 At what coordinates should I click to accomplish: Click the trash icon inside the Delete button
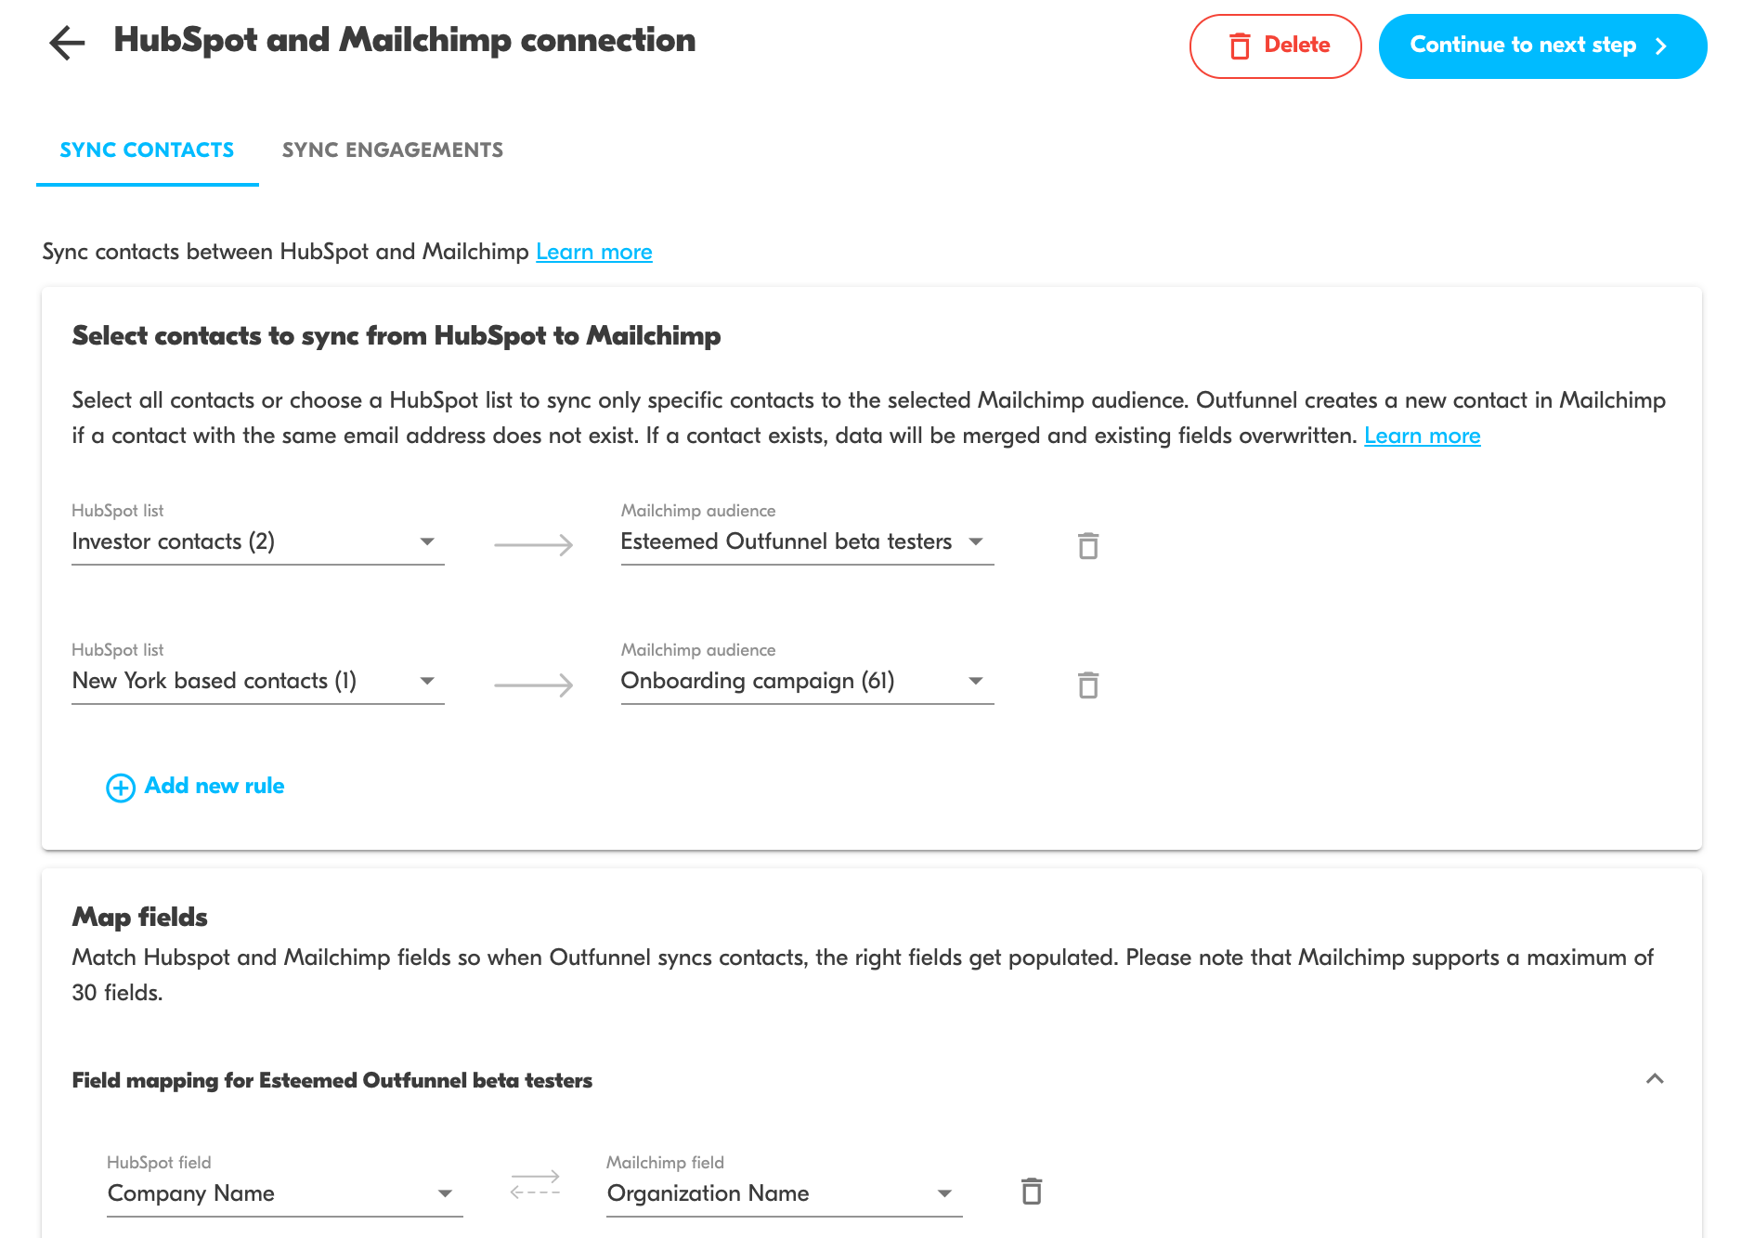coord(1241,45)
